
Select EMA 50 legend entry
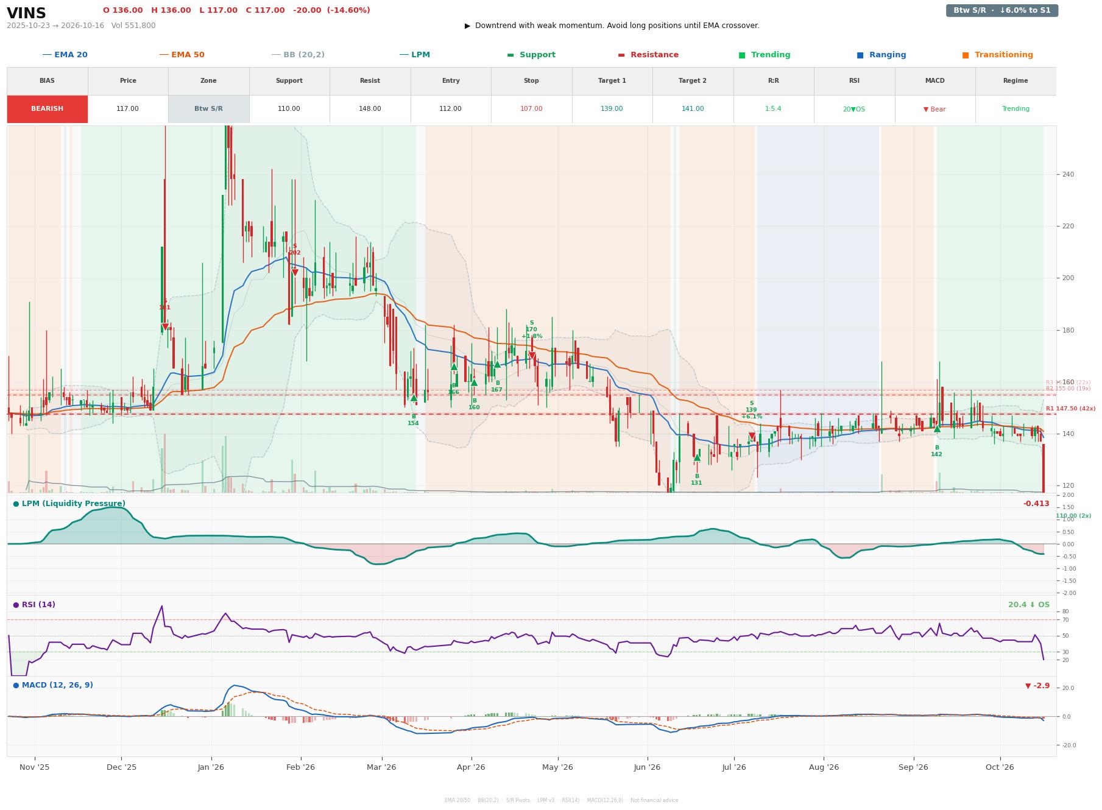(x=182, y=55)
